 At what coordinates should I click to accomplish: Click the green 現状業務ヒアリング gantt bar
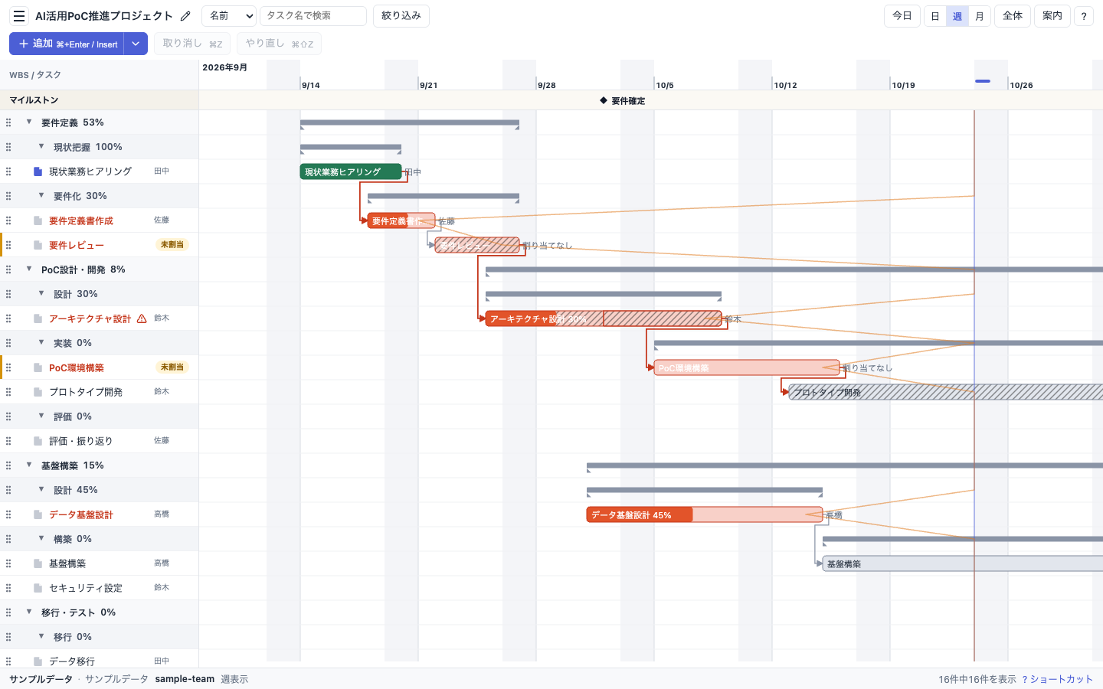click(351, 171)
